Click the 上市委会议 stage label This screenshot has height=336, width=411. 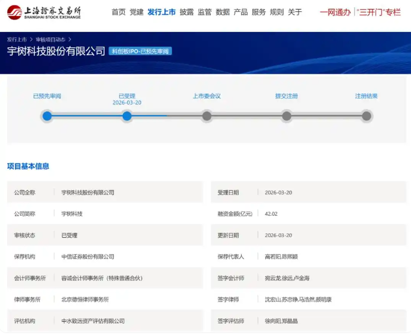(207, 96)
